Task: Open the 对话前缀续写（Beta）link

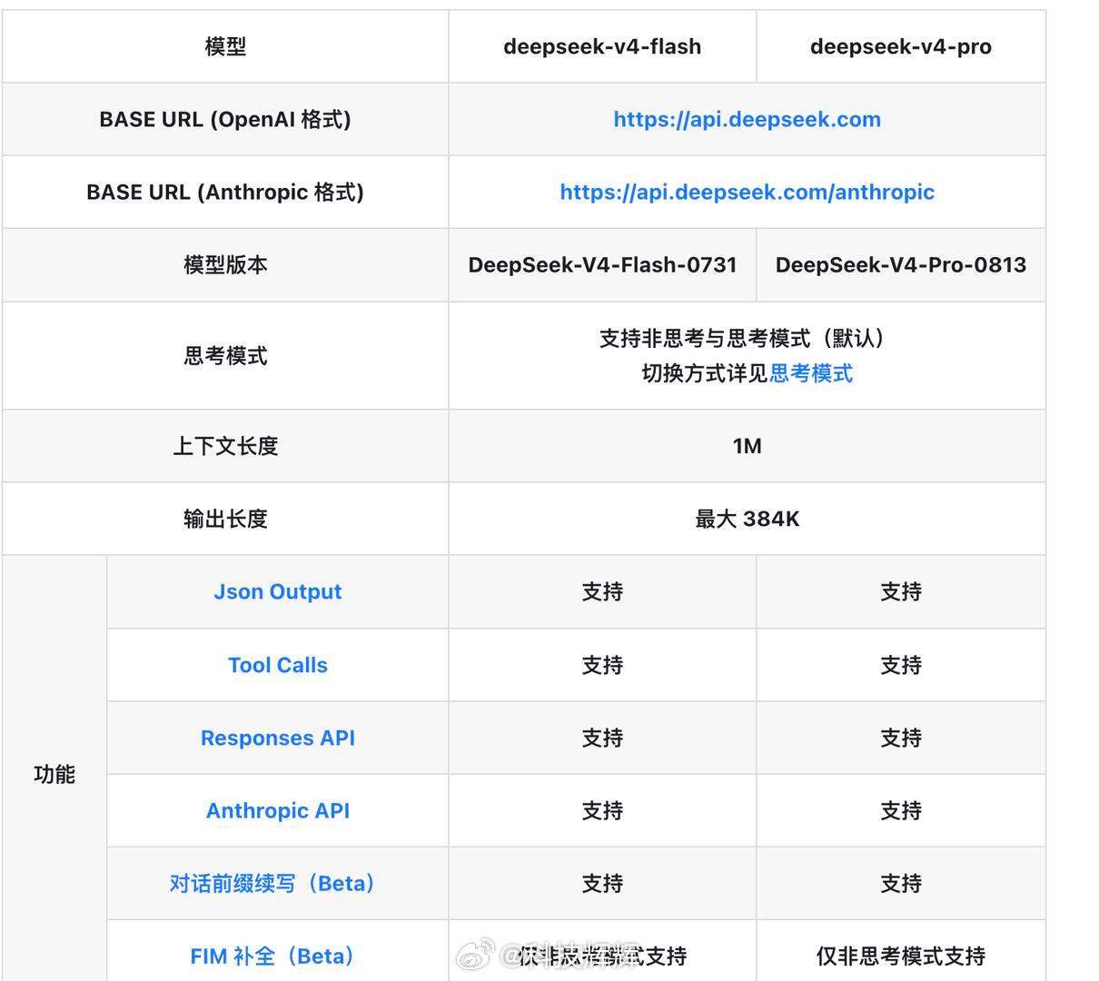Action: coord(272,883)
